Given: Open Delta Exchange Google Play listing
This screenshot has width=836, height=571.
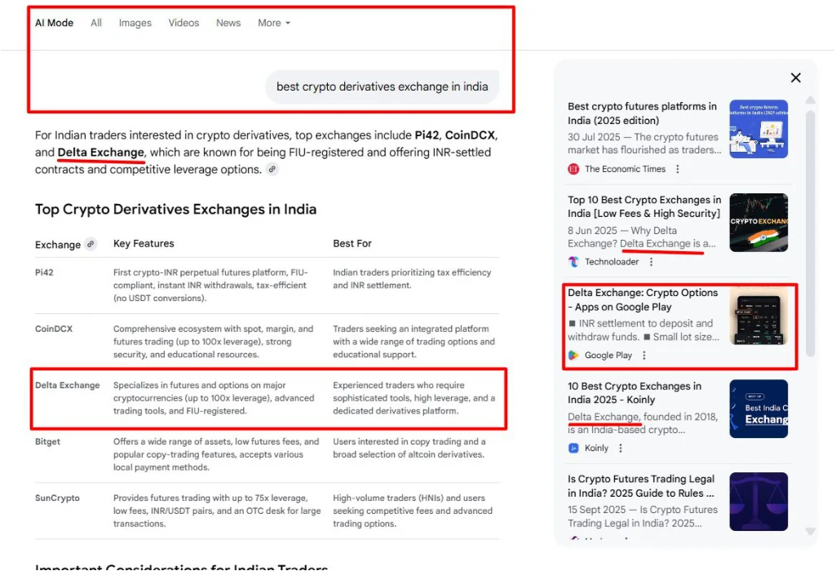Looking at the screenshot, I should coord(643,299).
